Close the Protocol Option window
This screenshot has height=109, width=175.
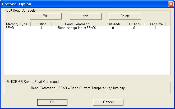point(171,4)
